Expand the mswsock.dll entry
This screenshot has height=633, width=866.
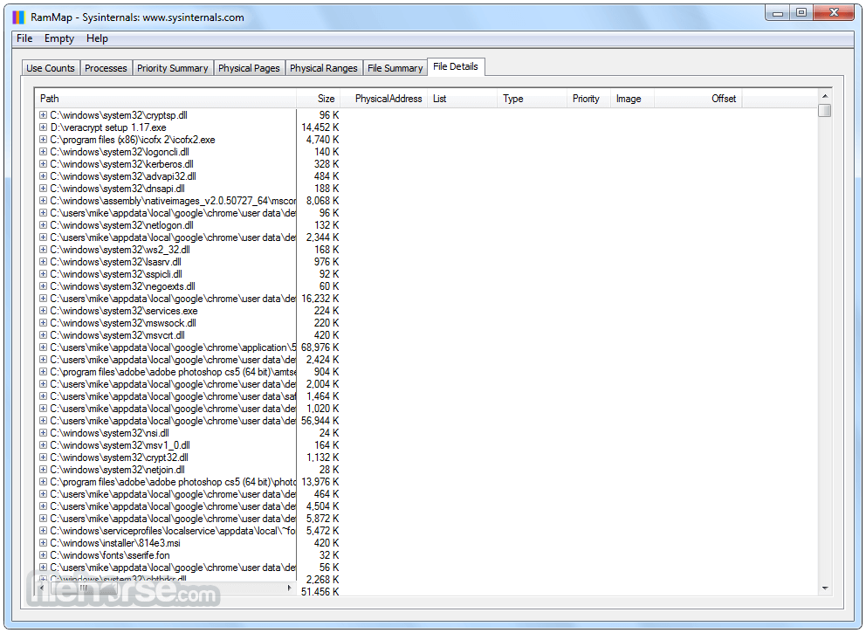click(x=43, y=322)
